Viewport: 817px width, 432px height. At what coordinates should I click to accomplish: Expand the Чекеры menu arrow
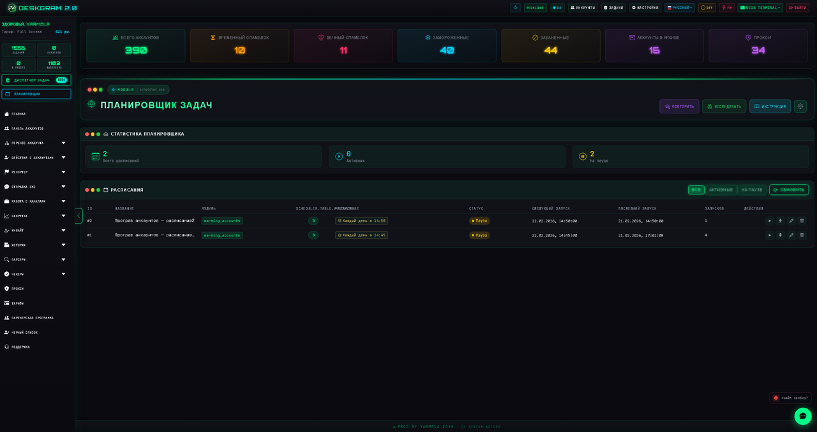[x=63, y=274]
